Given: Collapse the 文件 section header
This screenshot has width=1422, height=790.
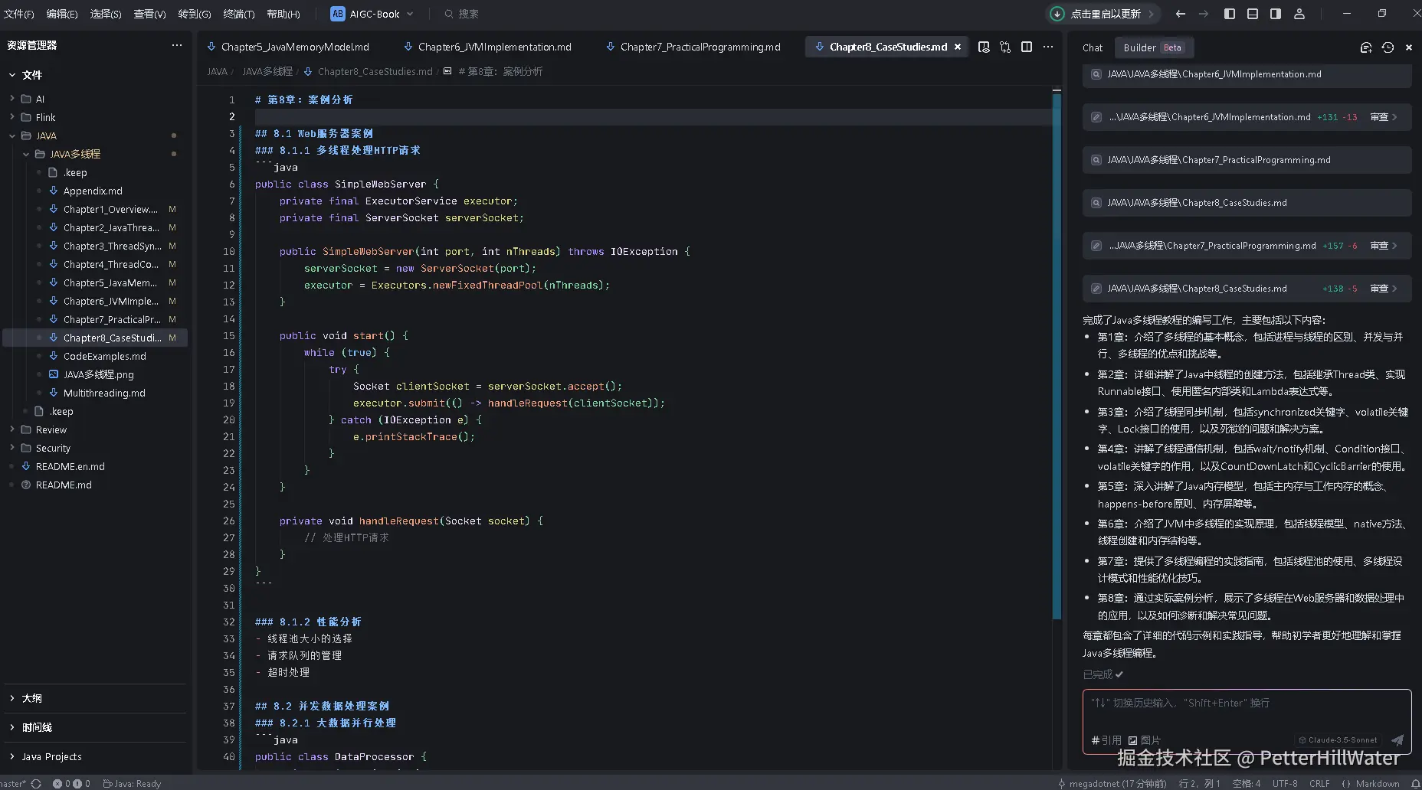Looking at the screenshot, I should coord(32,75).
